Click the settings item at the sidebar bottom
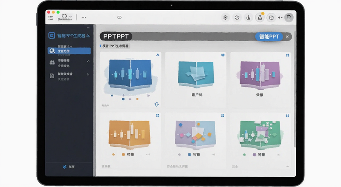The width and height of the screenshot is (341, 187). 69,167
